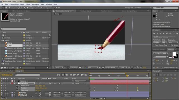
Task: Select the Hand tool
Action: point(6,7)
